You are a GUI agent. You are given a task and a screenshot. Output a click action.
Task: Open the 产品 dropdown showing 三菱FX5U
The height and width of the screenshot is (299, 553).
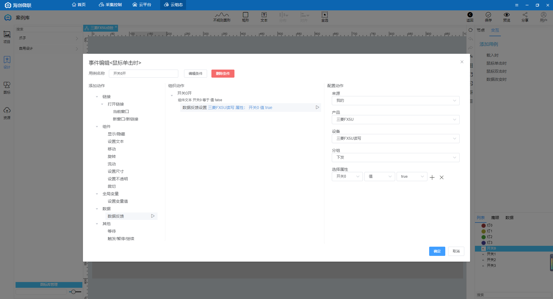395,119
